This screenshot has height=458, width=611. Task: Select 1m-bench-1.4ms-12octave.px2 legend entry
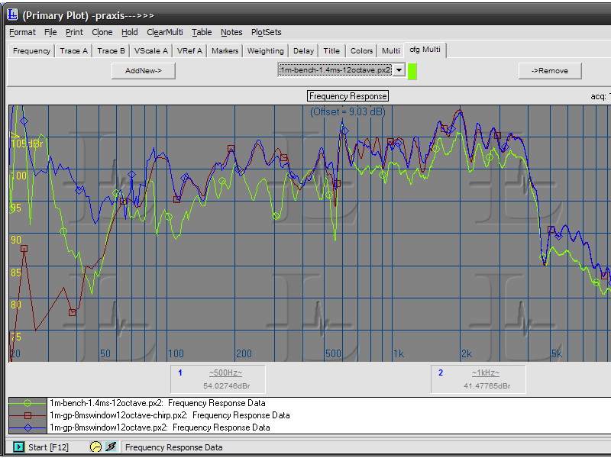(x=157, y=403)
